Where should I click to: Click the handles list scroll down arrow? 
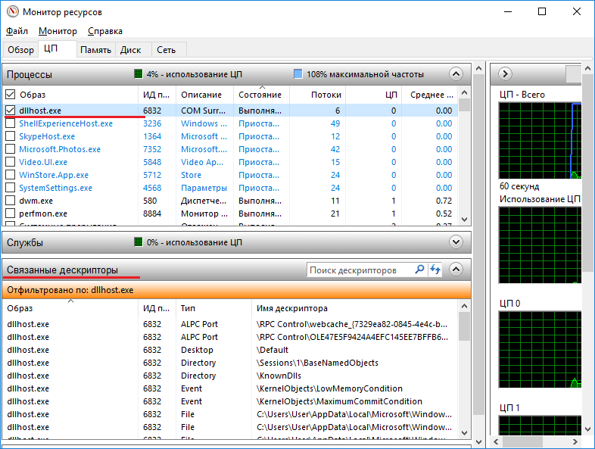coord(465,432)
